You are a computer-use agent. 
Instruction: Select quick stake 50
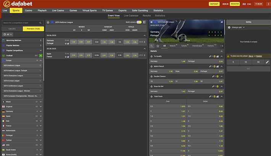258,62
